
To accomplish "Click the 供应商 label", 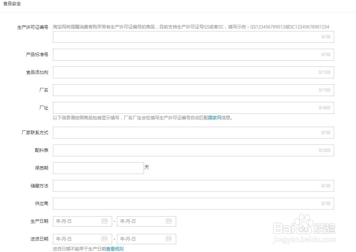I will pyautogui.click(x=41, y=203).
